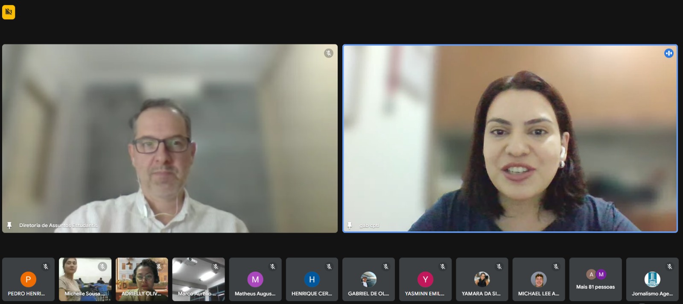Click the purple M avatar of Matheus Augus
Viewport: 683px width, 304px height.
[255, 280]
